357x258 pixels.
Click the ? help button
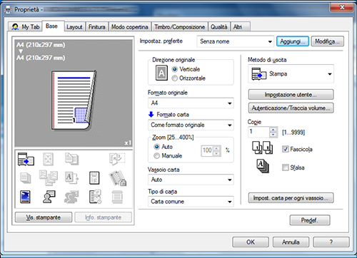click(331, 242)
